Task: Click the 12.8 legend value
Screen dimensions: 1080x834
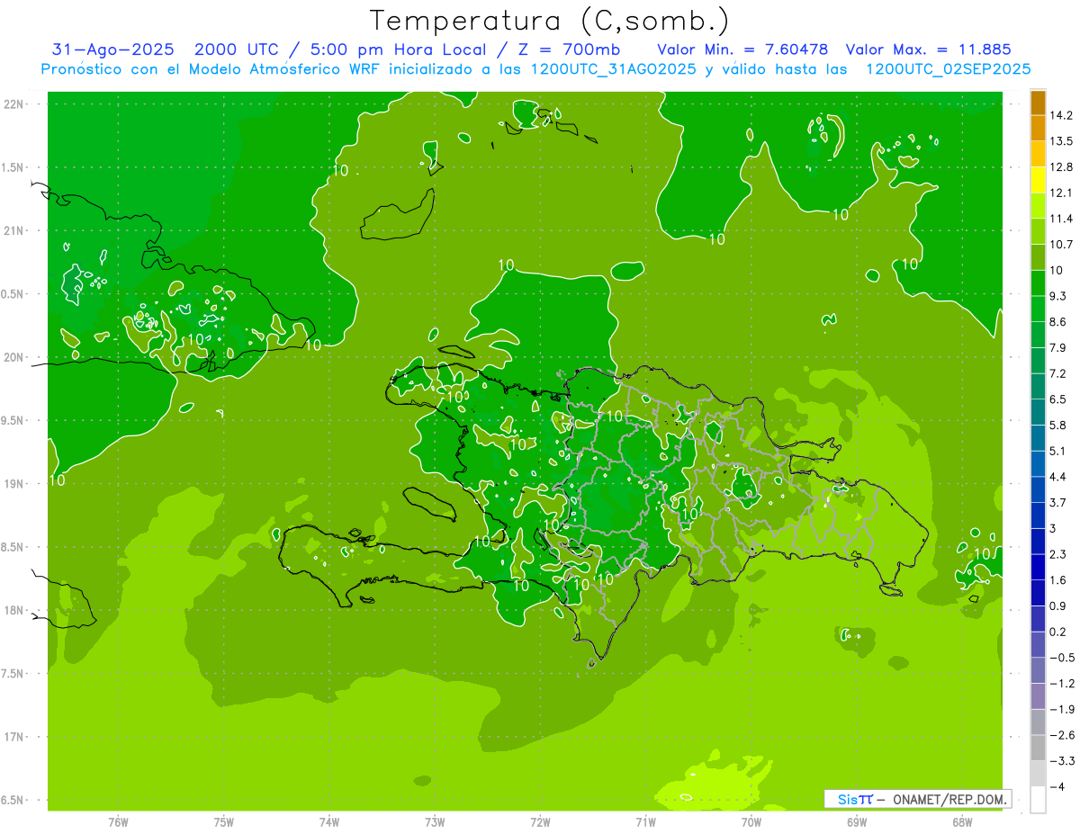Action: coord(1060,167)
